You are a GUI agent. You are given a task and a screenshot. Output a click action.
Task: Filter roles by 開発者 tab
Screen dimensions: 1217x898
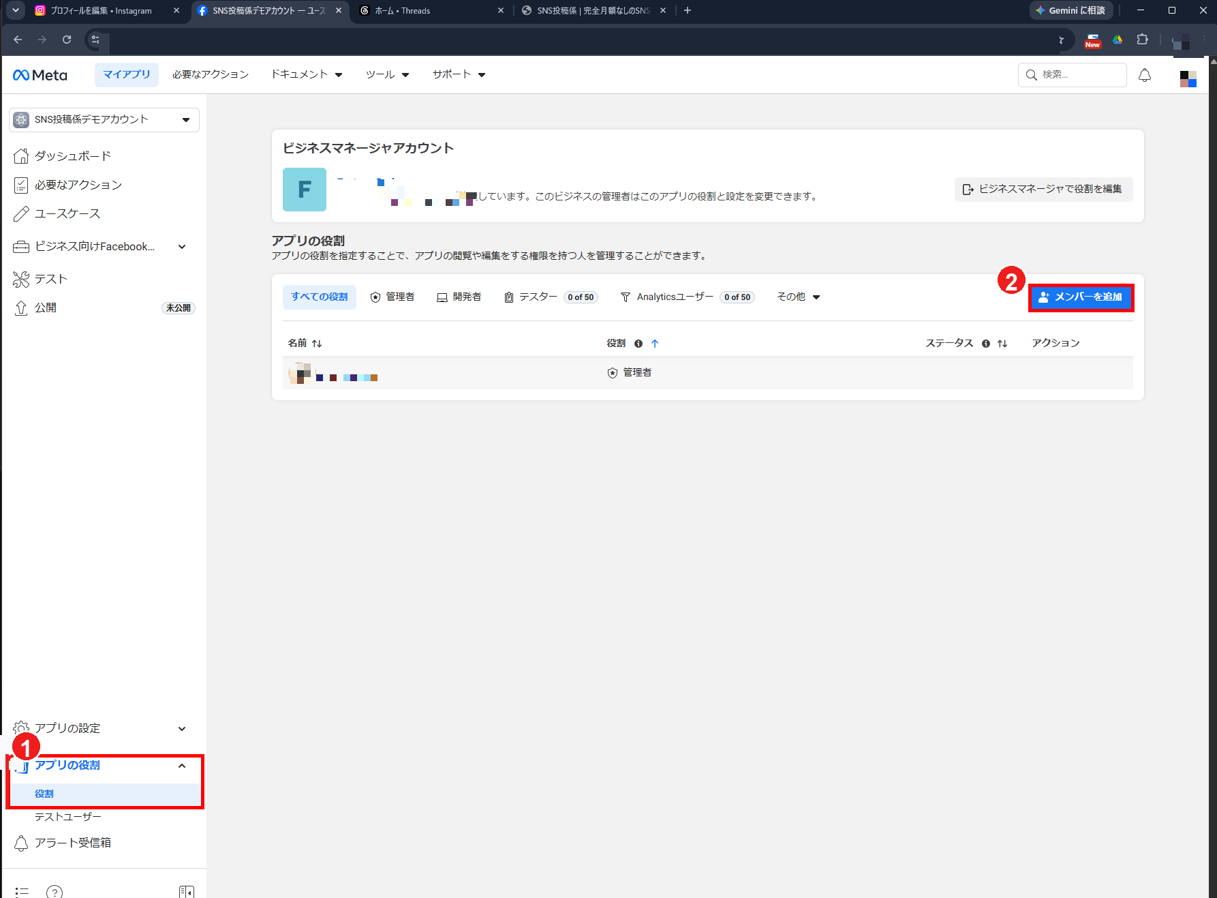(x=459, y=297)
